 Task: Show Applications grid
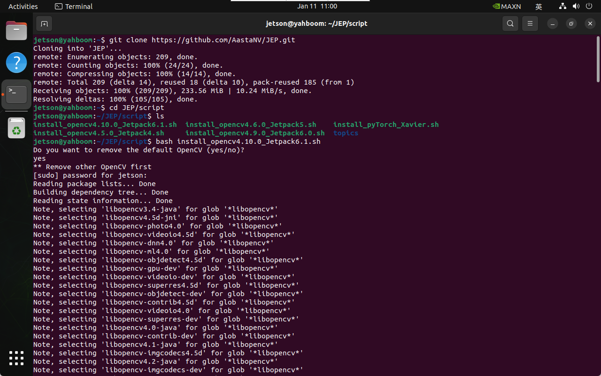tap(16, 358)
